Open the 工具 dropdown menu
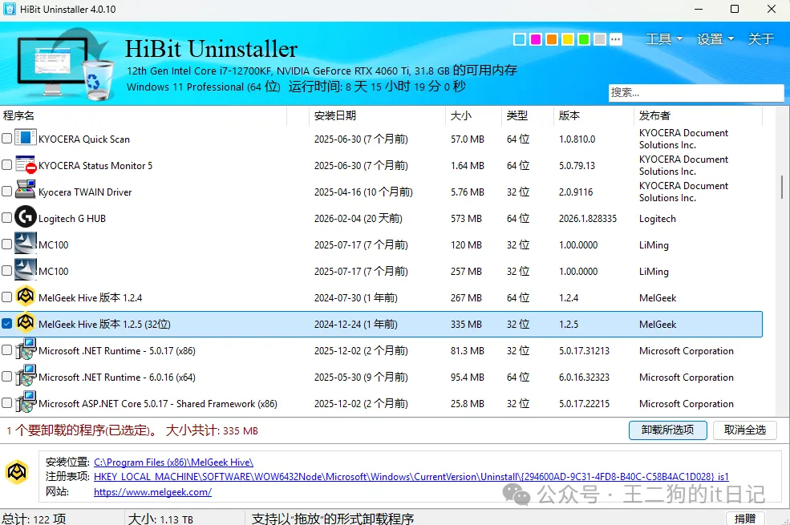The image size is (790, 525). [x=664, y=38]
